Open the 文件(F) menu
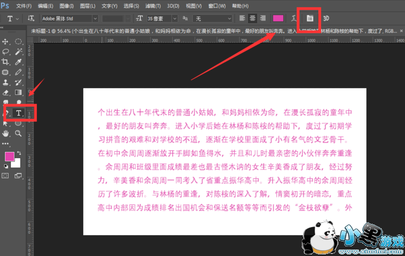The height and width of the screenshot is (256, 405). click(x=24, y=6)
